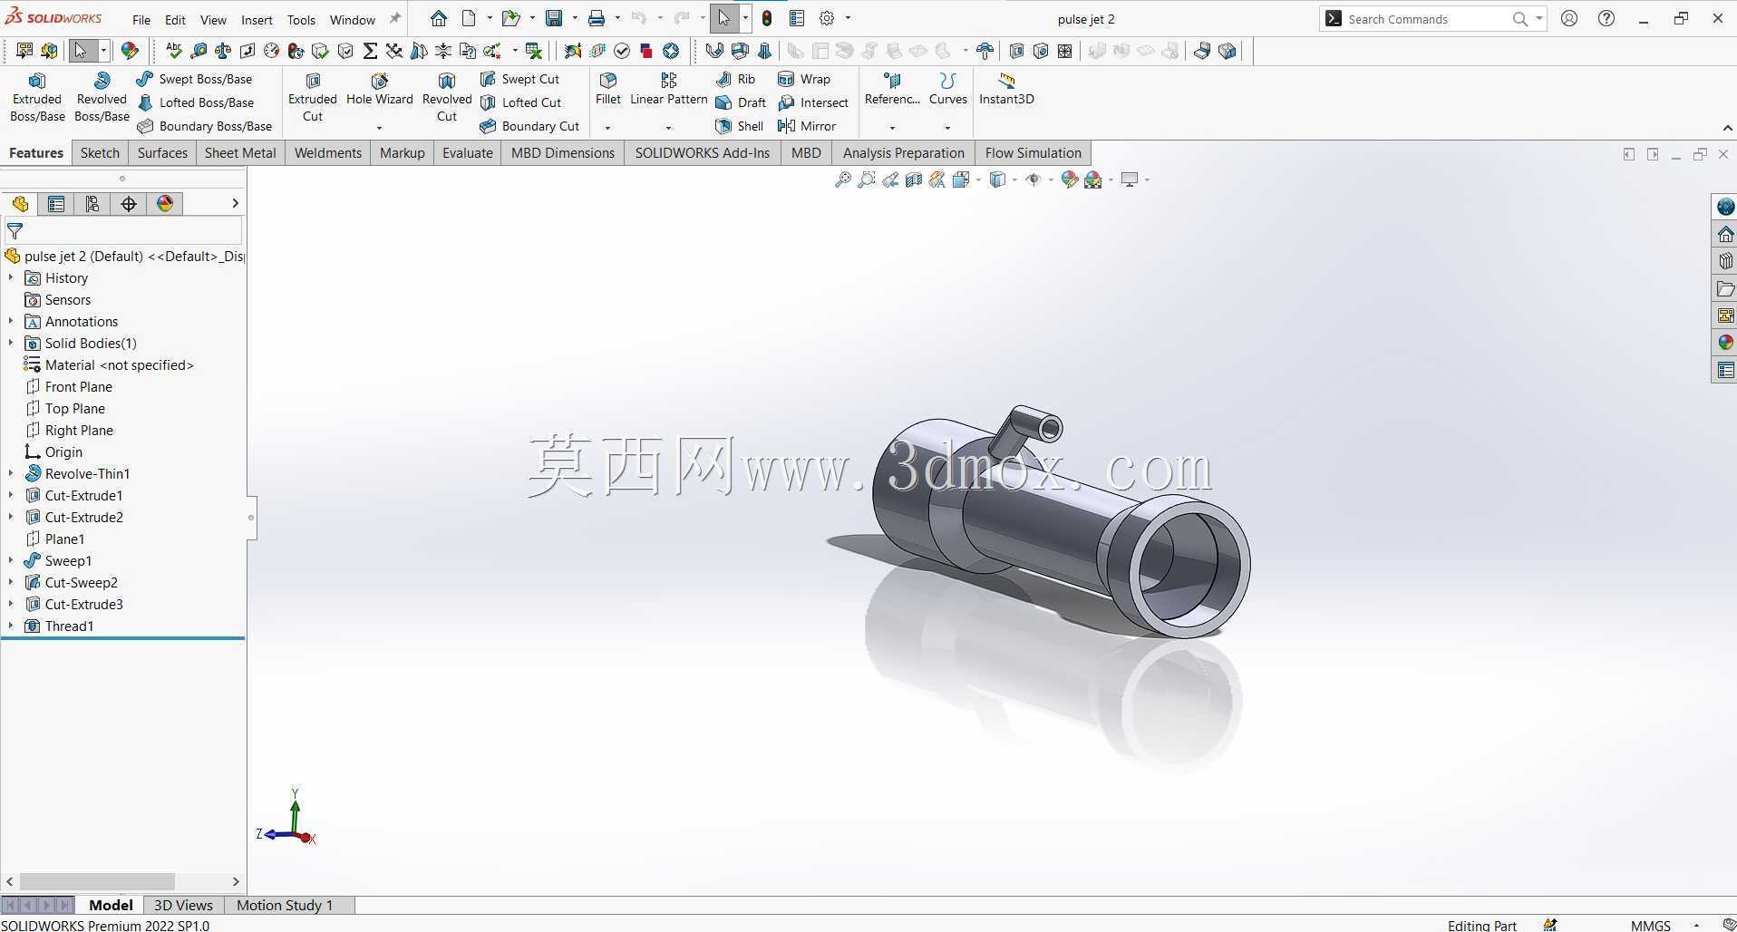Expand the Cut-Extrude1 feature
Viewport: 1737px width, 932px height.
[x=11, y=496]
